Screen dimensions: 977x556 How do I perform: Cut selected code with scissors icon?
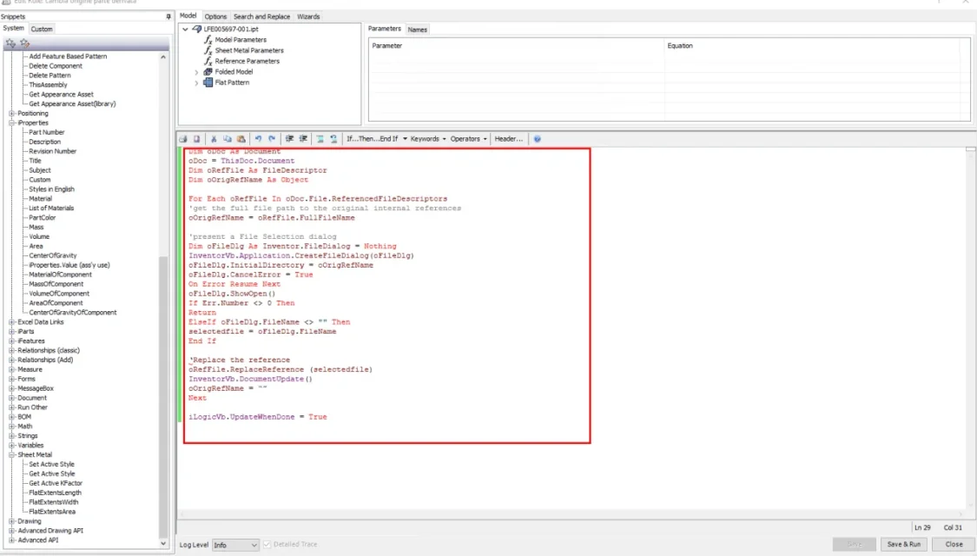coord(214,139)
